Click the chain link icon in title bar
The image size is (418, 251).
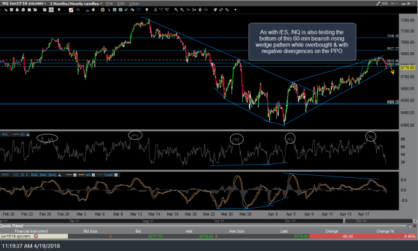pyautogui.click(x=385, y=3)
